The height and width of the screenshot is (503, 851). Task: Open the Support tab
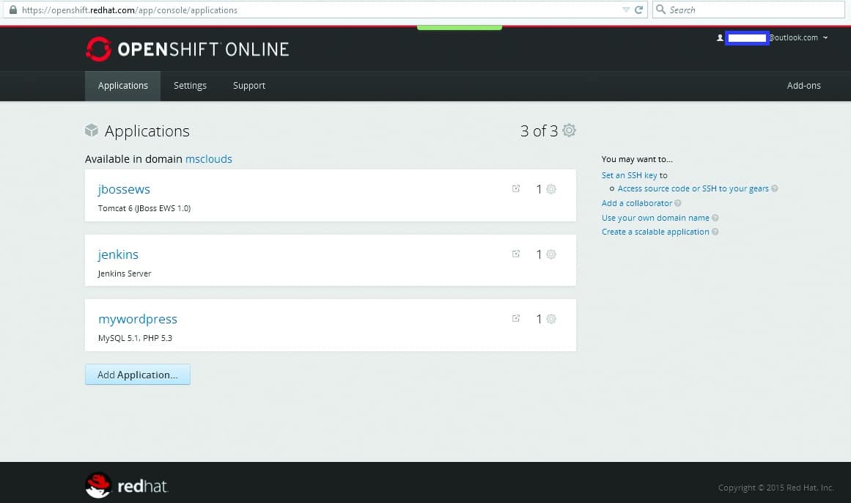pyautogui.click(x=248, y=86)
